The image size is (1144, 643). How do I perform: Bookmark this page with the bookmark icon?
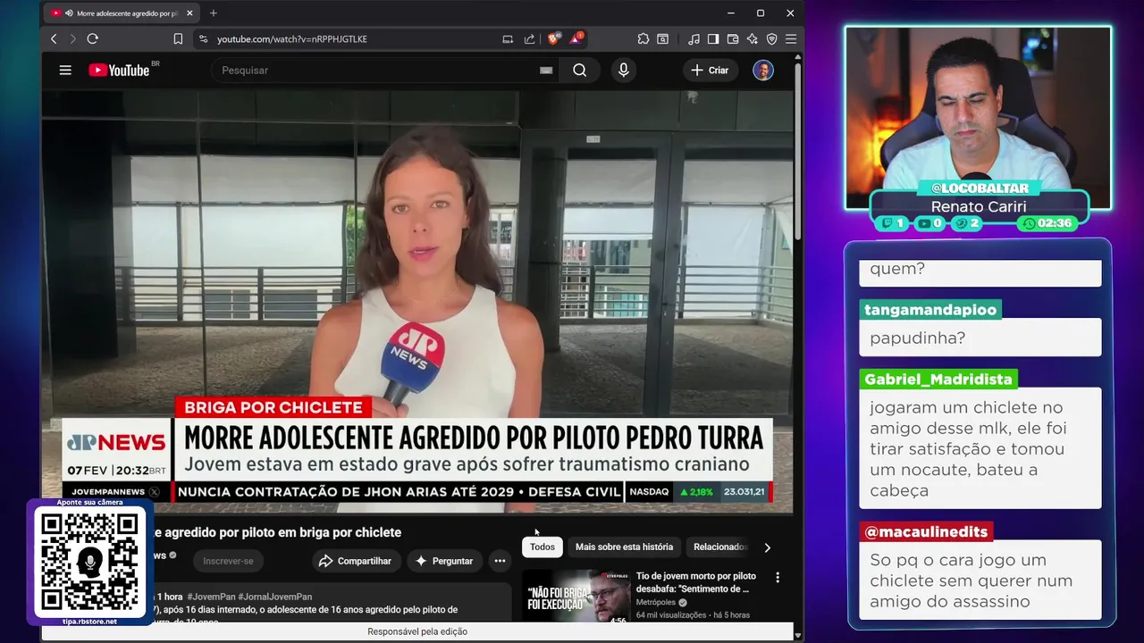(178, 39)
